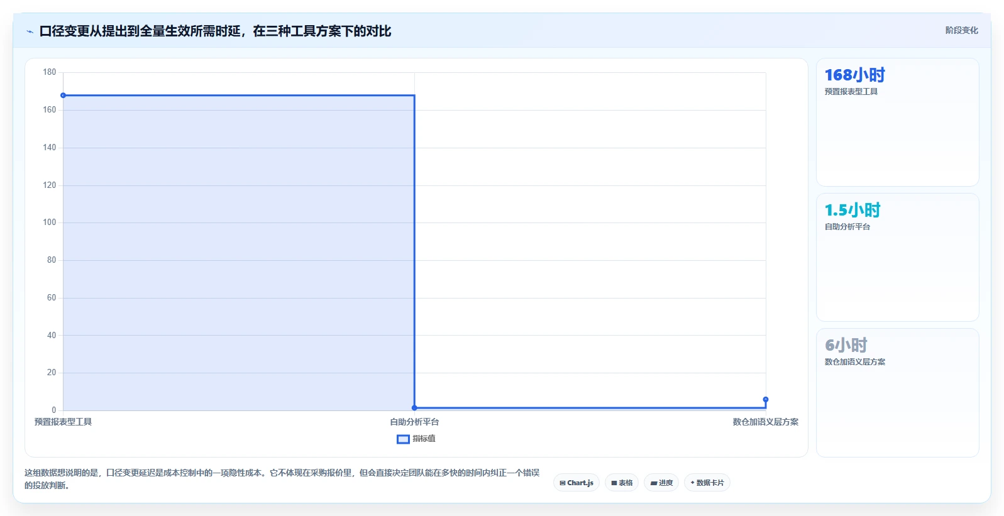The width and height of the screenshot is (1004, 516).
Task: Click y-axis value 20
Action: (x=52, y=373)
